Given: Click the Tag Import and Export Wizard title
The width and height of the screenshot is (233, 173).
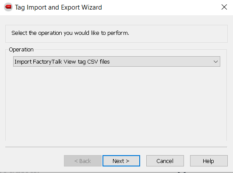Looking at the screenshot, I should pyautogui.click(x=58, y=7).
